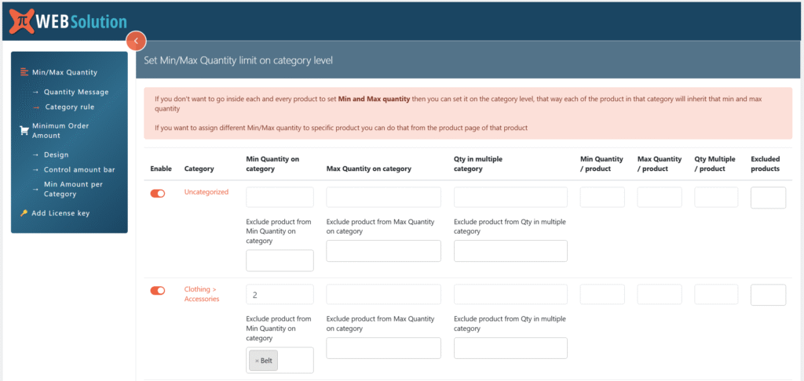This screenshot has width=804, height=381.
Task: Click the Min/Max Quantity list icon
Action: [24, 72]
